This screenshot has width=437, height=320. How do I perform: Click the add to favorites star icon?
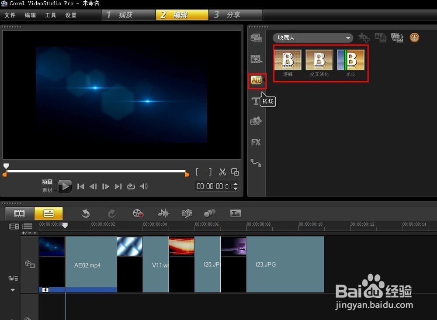pos(364,37)
